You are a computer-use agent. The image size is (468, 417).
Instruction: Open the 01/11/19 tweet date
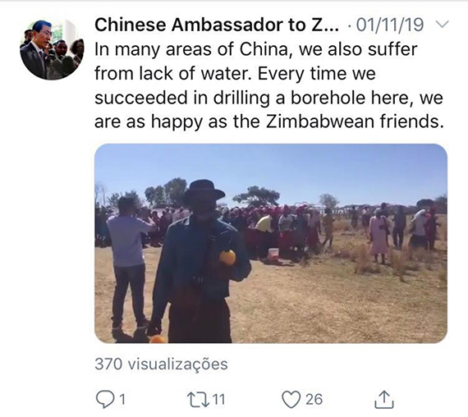(x=390, y=25)
